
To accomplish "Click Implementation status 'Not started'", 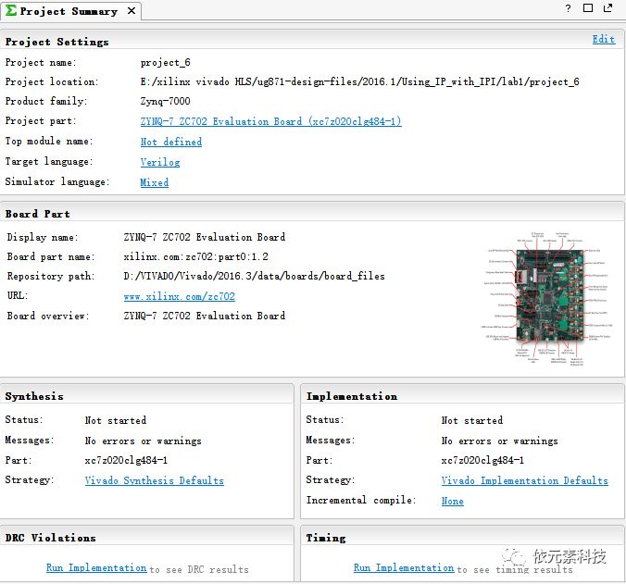I will point(472,420).
